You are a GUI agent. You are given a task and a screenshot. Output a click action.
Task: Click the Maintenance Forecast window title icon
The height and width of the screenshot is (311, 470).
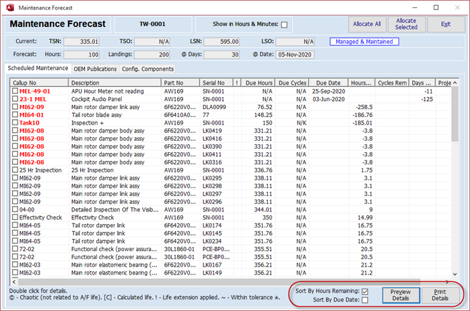(9, 7)
